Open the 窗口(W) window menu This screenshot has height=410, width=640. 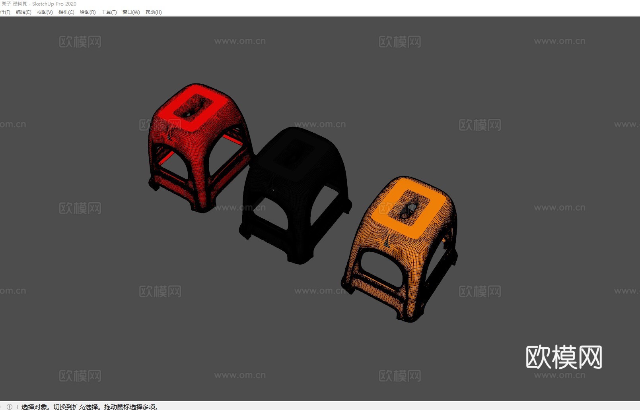pyautogui.click(x=131, y=12)
